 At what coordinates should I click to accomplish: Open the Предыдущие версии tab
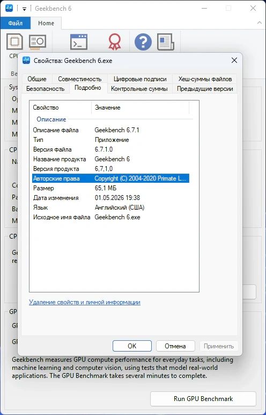[x=205, y=88]
